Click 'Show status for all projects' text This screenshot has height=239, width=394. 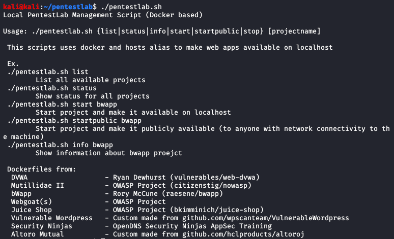[x=93, y=96]
